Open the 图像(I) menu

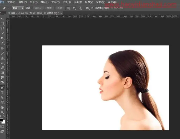33,2
